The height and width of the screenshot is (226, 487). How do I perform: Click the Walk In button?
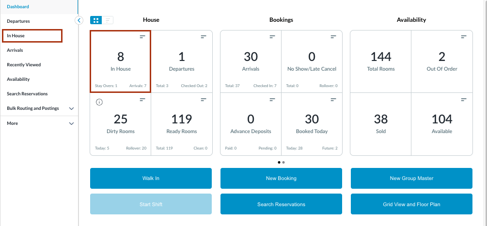click(x=151, y=178)
